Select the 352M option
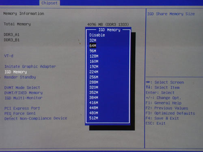203x152 pixels. click(94, 92)
